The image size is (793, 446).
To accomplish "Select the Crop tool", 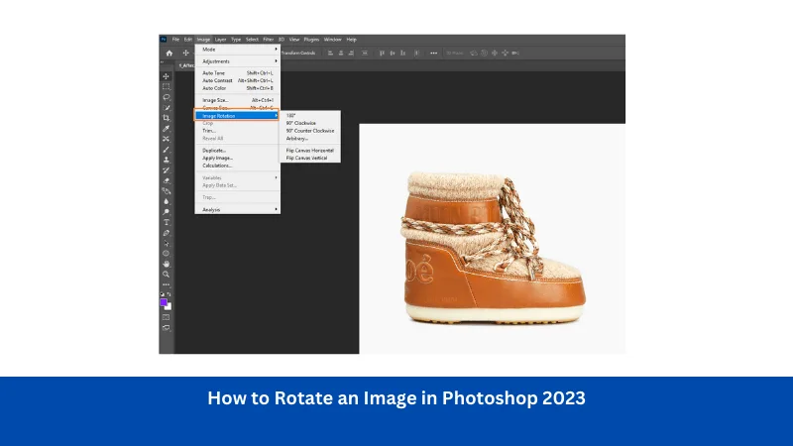I will [166, 118].
